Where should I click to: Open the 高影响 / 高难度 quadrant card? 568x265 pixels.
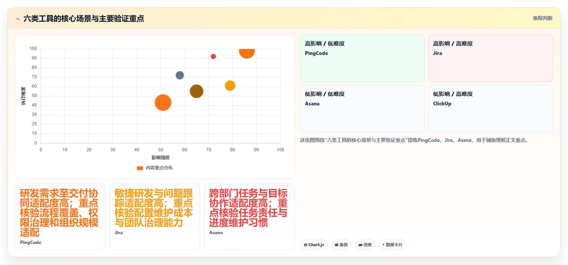point(490,58)
